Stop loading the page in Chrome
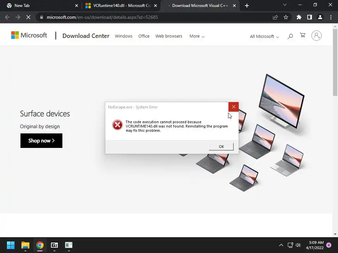Screen dimensions: 338x253 click(28, 17)
